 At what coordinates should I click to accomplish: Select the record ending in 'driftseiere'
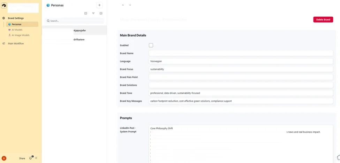74,40
